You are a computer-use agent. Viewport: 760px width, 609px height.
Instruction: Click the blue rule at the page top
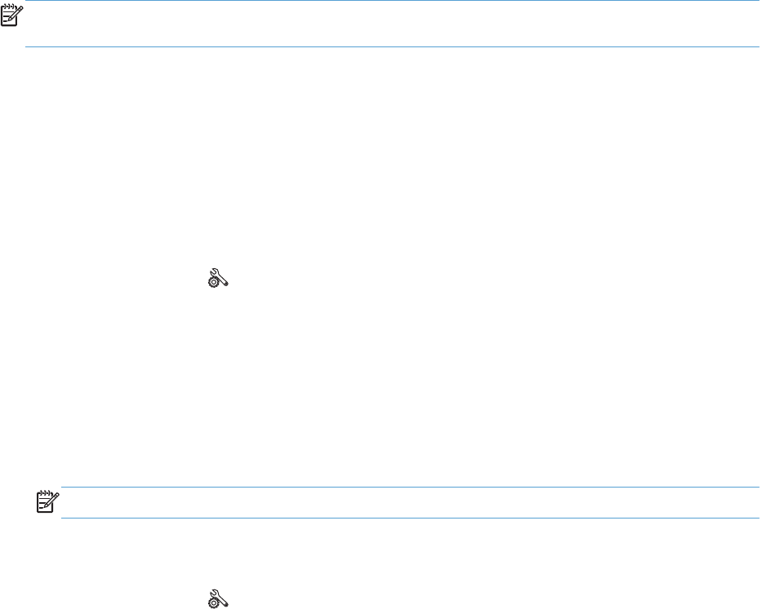coord(392,1)
